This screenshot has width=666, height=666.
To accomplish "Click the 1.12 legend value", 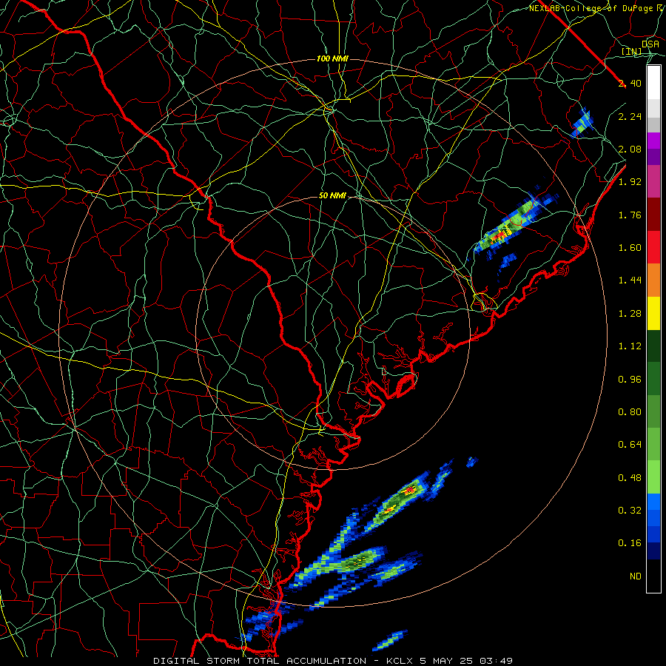I will click(630, 346).
